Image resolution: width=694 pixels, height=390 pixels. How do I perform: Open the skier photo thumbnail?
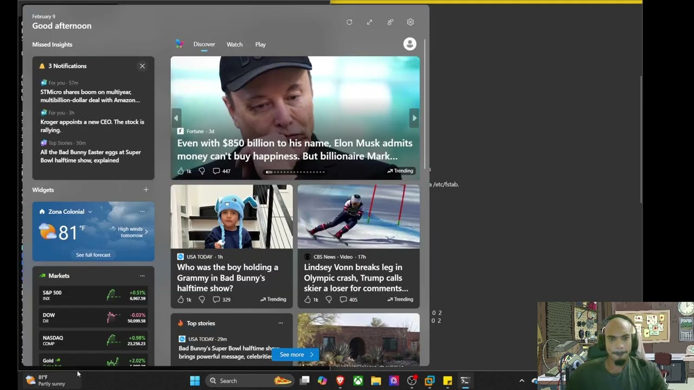pos(358,217)
